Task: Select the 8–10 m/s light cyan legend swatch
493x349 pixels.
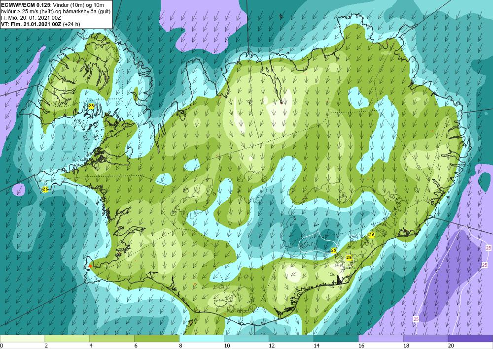Action: coord(202,338)
